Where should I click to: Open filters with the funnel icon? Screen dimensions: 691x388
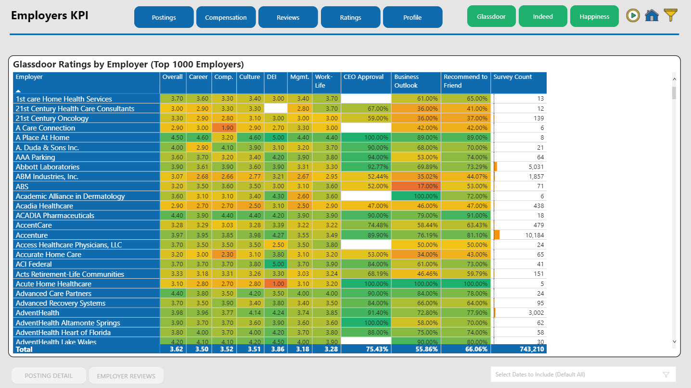671,15
